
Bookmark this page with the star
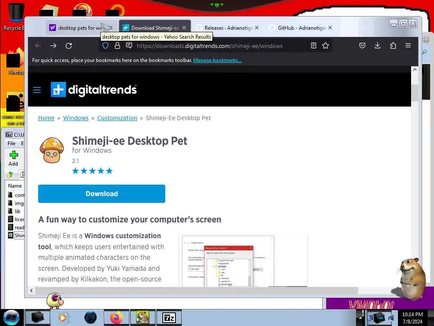tap(325, 45)
